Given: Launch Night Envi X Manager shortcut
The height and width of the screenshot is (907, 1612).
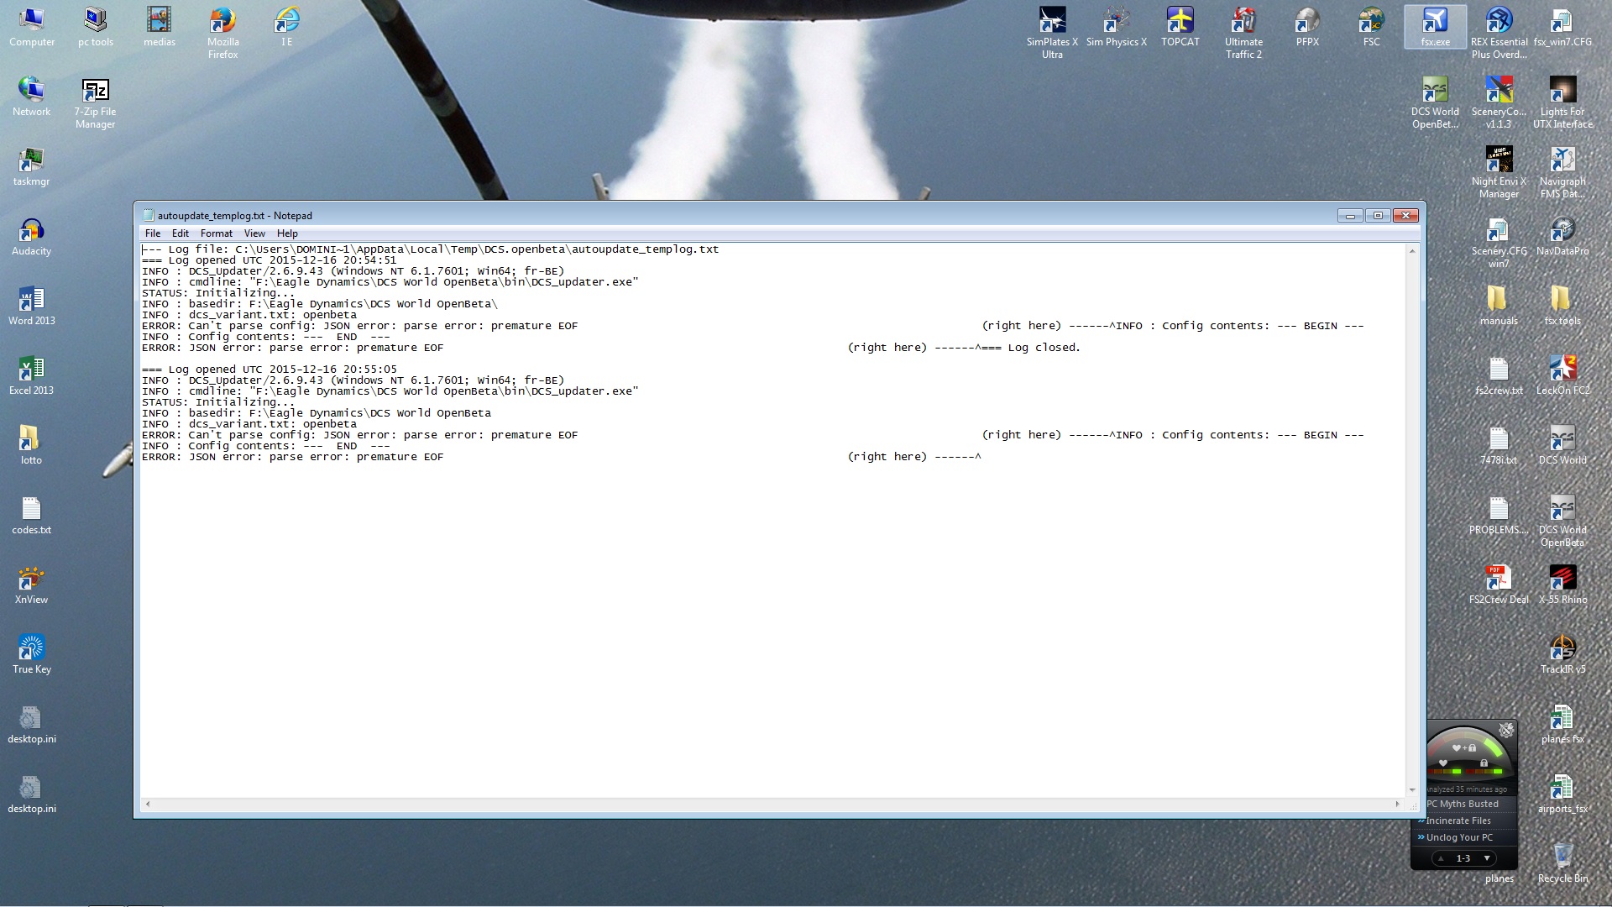Looking at the screenshot, I should 1499,172.
